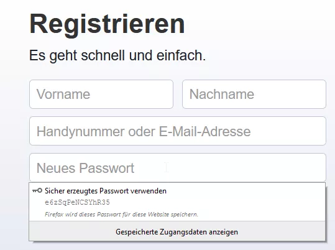Click the 'Neues Passwort' placeholder label
This screenshot has width=335, height=250.
pyautogui.click(x=85, y=168)
